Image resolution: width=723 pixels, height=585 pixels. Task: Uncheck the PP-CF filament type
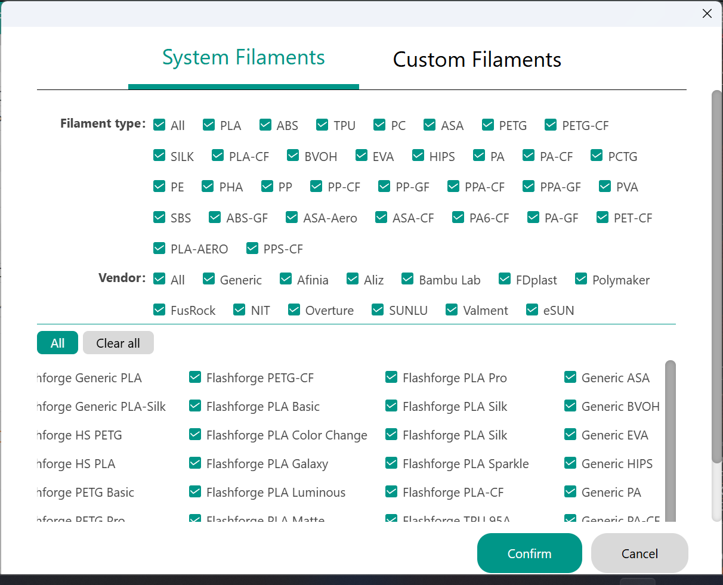[316, 186]
